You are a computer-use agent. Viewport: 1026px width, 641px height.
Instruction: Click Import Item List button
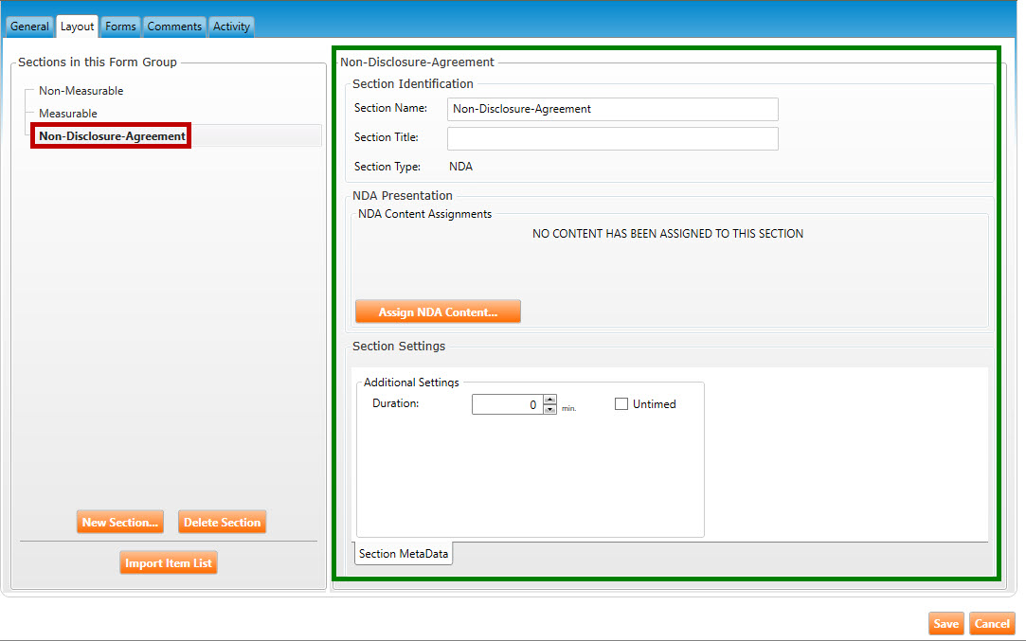click(170, 563)
